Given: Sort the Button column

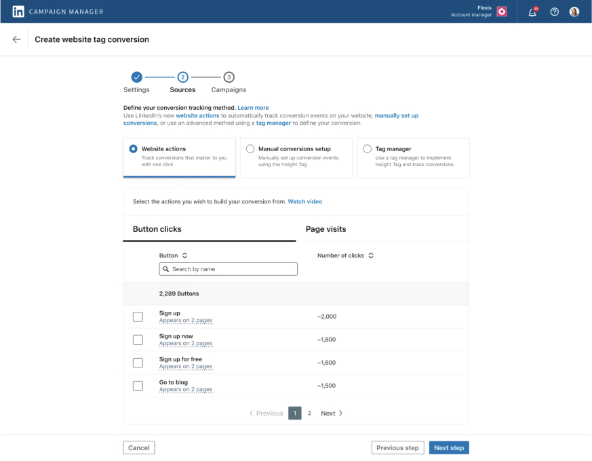Looking at the screenshot, I should click(183, 256).
